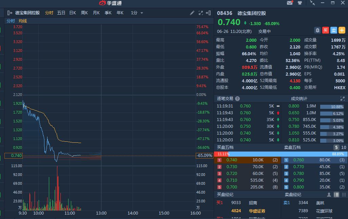Add stock to watchlist plus icon

tap(342, 30)
